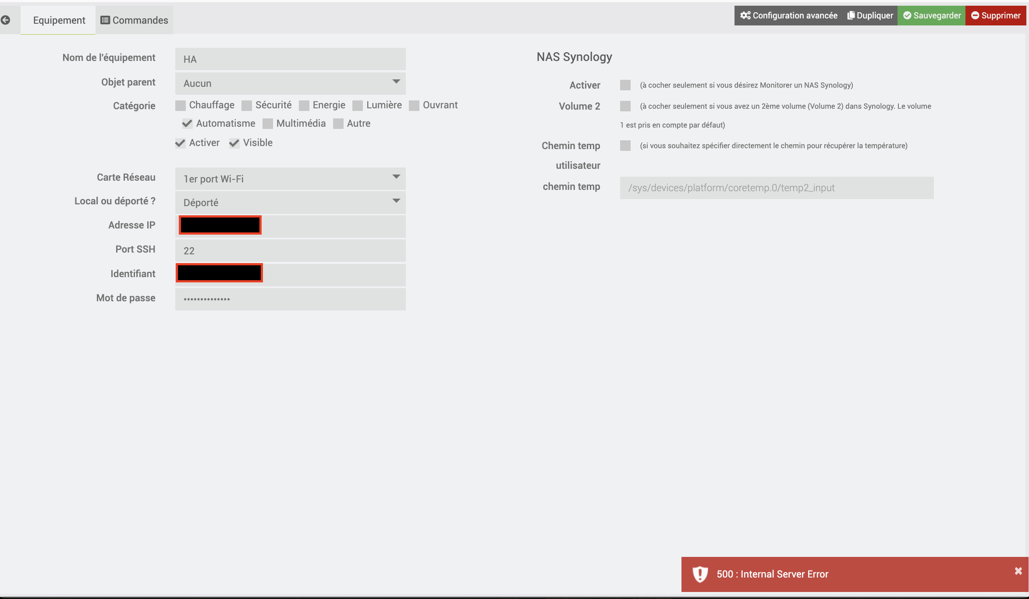1029x599 pixels.
Task: Enable the Volume 2 checkbox
Action: (x=625, y=106)
